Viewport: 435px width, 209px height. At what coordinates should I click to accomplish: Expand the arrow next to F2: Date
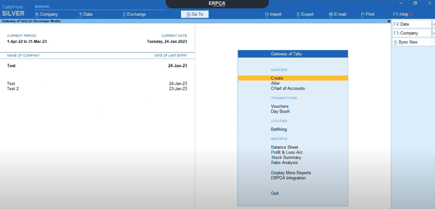(x=433, y=24)
